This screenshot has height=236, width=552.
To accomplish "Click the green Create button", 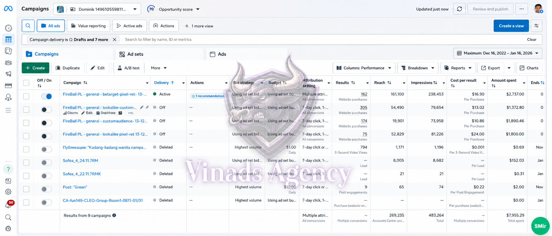I will (x=35, y=68).
